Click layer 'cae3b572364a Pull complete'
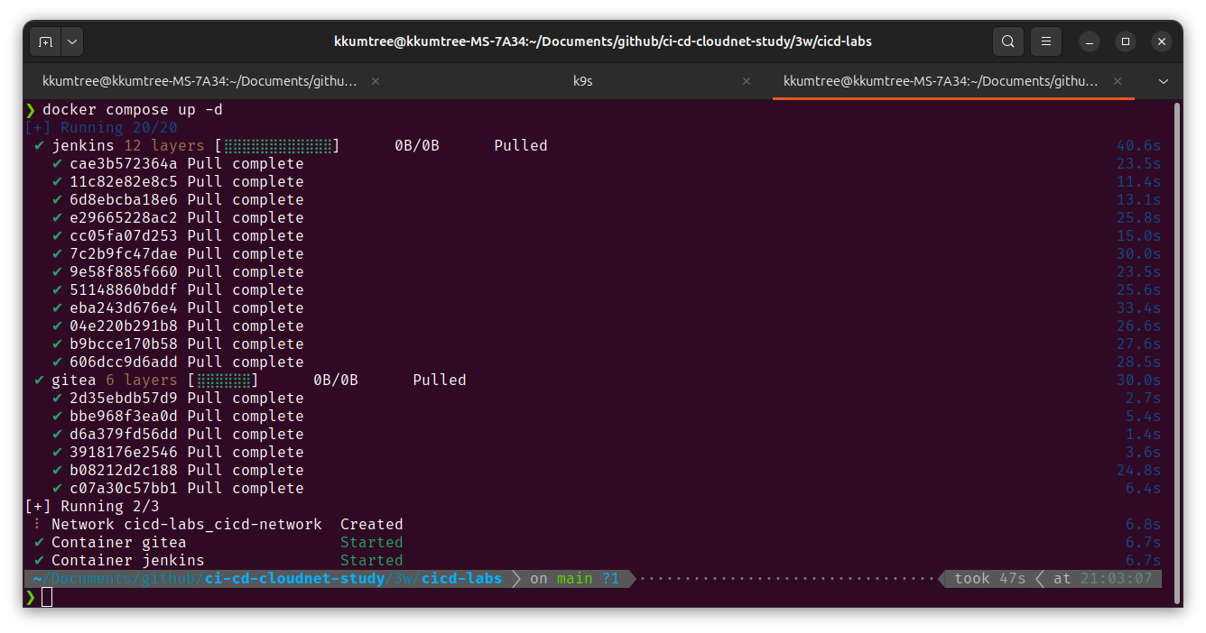 pyautogui.click(x=178, y=164)
